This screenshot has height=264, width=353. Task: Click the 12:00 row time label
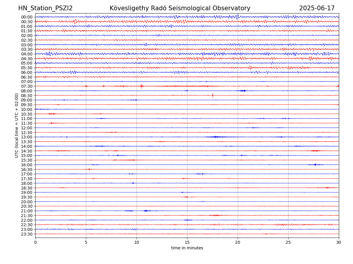pos(27,128)
